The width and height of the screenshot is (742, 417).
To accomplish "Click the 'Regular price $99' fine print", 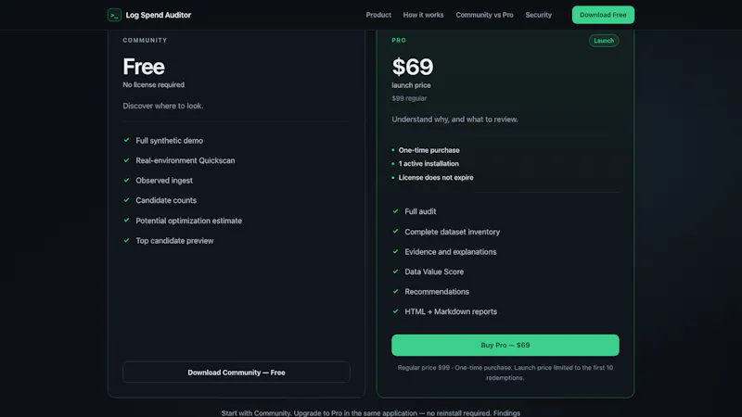I will 424,367.
